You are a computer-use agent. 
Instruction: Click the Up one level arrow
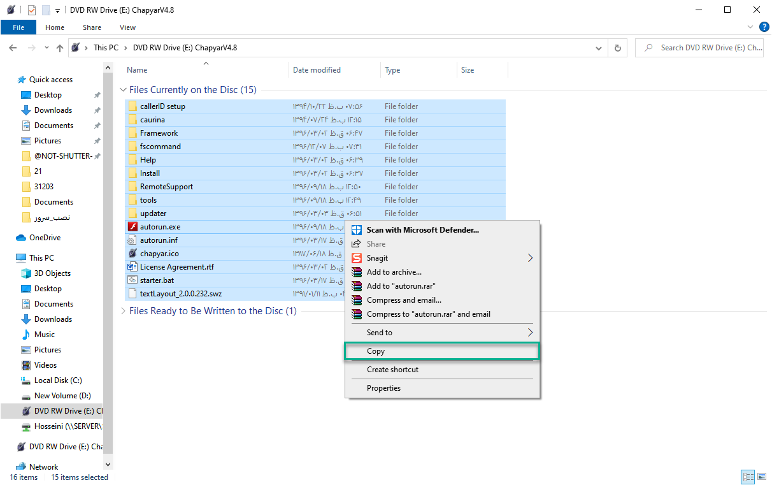click(60, 48)
